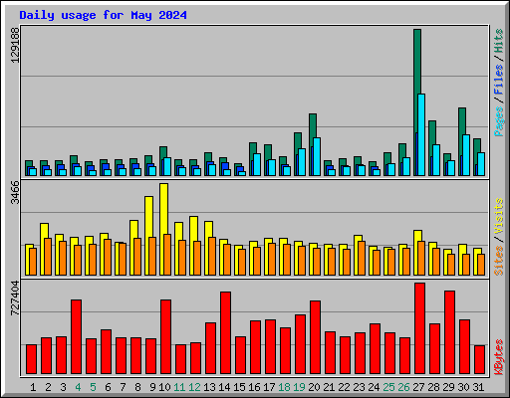Click green weekend day label 19
The width and height of the screenshot is (510, 398).
pos(299,387)
